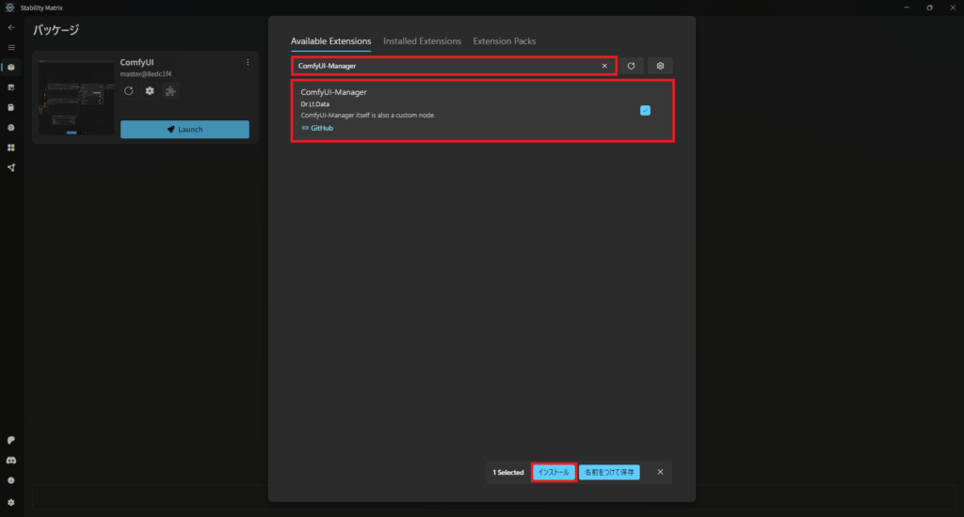This screenshot has height=517, width=964.
Task: Open the round globe-style sidebar icon
Action: 11,128
